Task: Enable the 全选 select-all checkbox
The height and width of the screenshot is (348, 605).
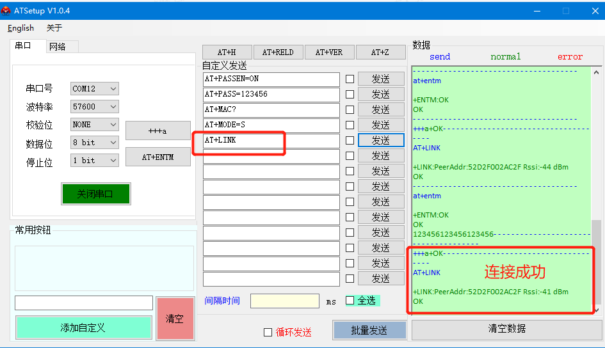Action: [x=350, y=300]
